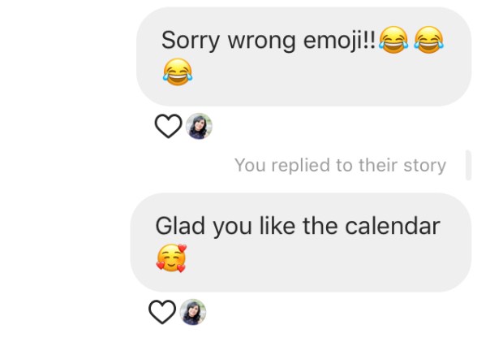Click empty bubble area right of hearts-face emoji
490x342 pixels.
[x=325, y=262]
